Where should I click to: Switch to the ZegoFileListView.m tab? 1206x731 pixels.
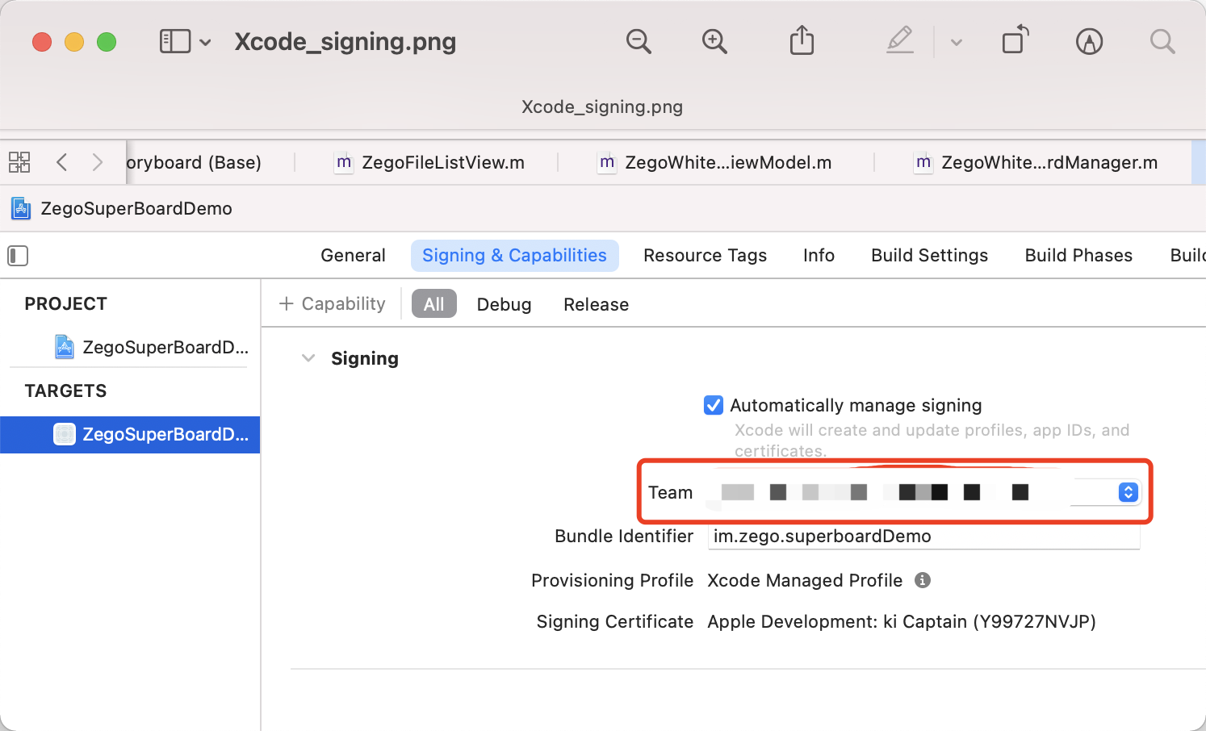tap(429, 162)
